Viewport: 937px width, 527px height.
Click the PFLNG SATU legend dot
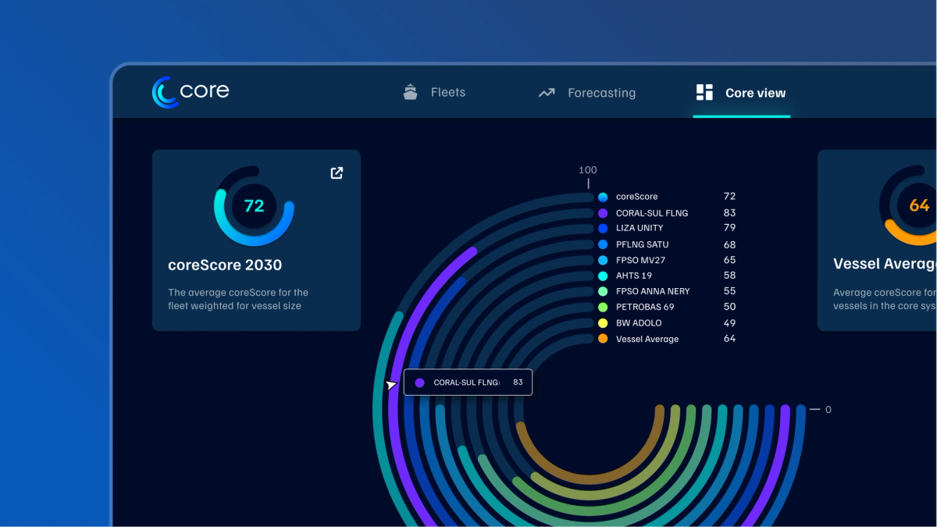click(603, 244)
